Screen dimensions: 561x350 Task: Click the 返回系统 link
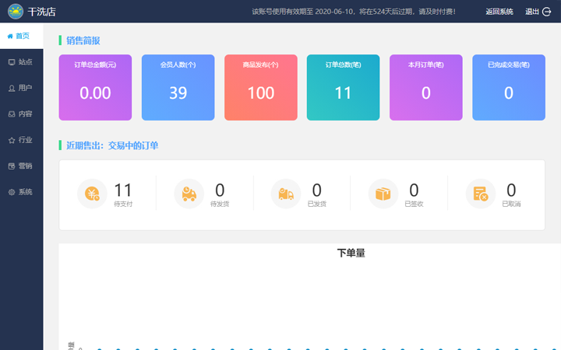pyautogui.click(x=499, y=12)
